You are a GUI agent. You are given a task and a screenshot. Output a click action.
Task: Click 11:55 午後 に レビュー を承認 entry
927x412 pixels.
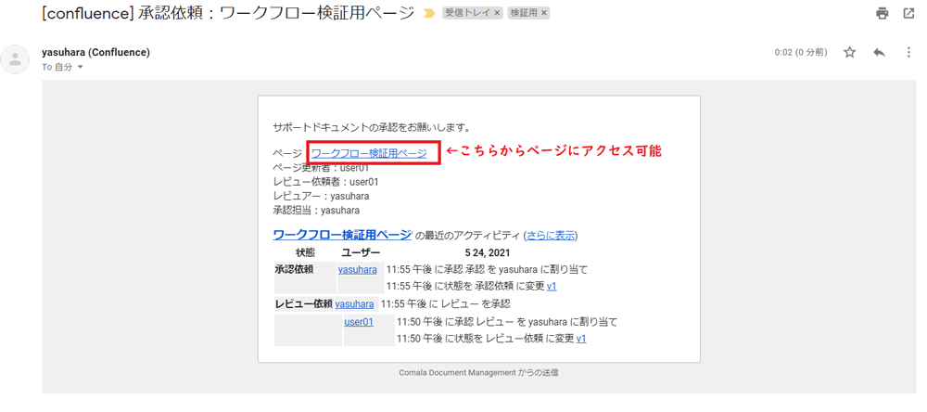pos(445,304)
